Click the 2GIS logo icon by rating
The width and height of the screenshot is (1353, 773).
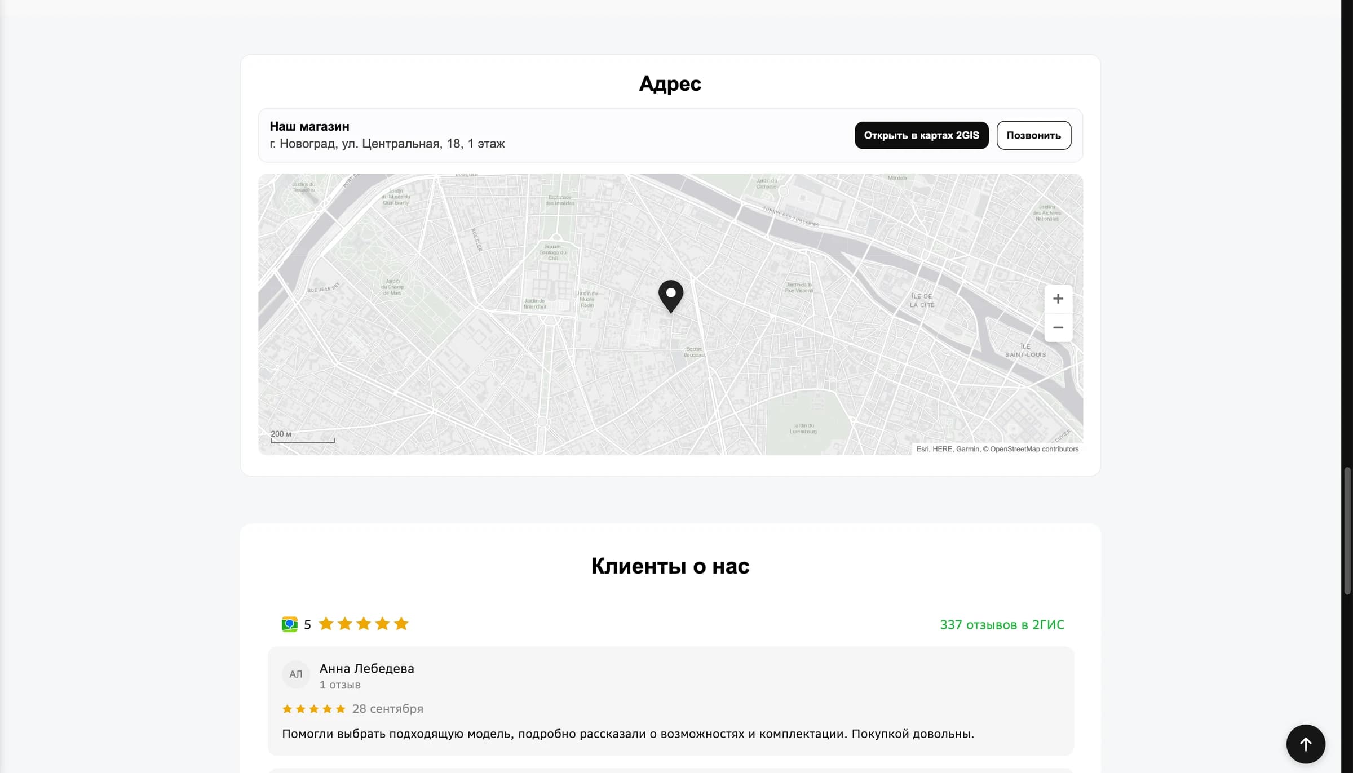tap(289, 624)
